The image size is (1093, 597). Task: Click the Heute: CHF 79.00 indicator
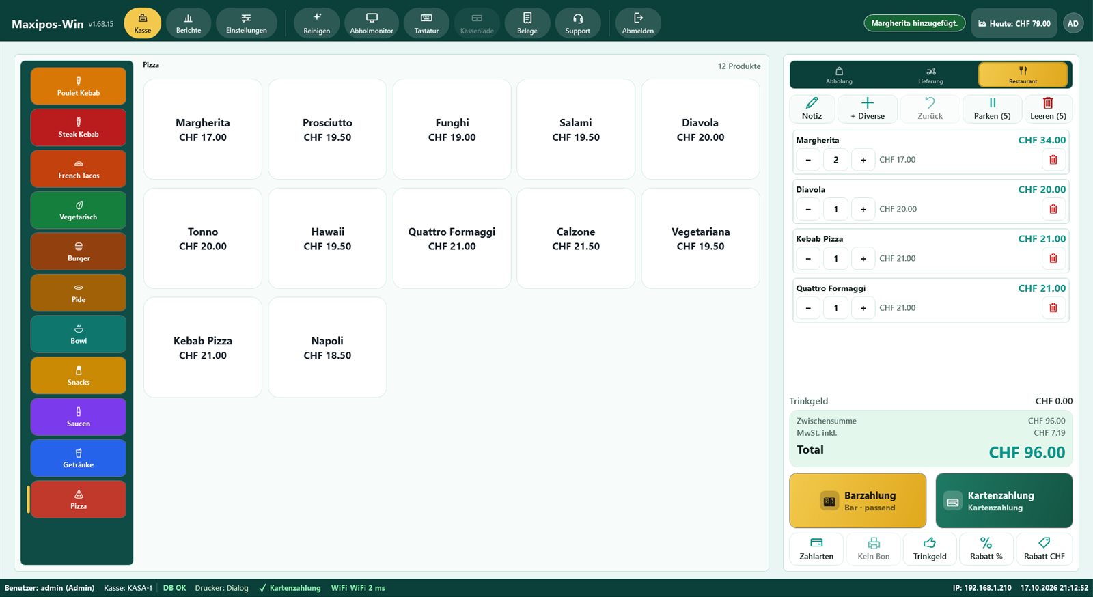point(1014,23)
